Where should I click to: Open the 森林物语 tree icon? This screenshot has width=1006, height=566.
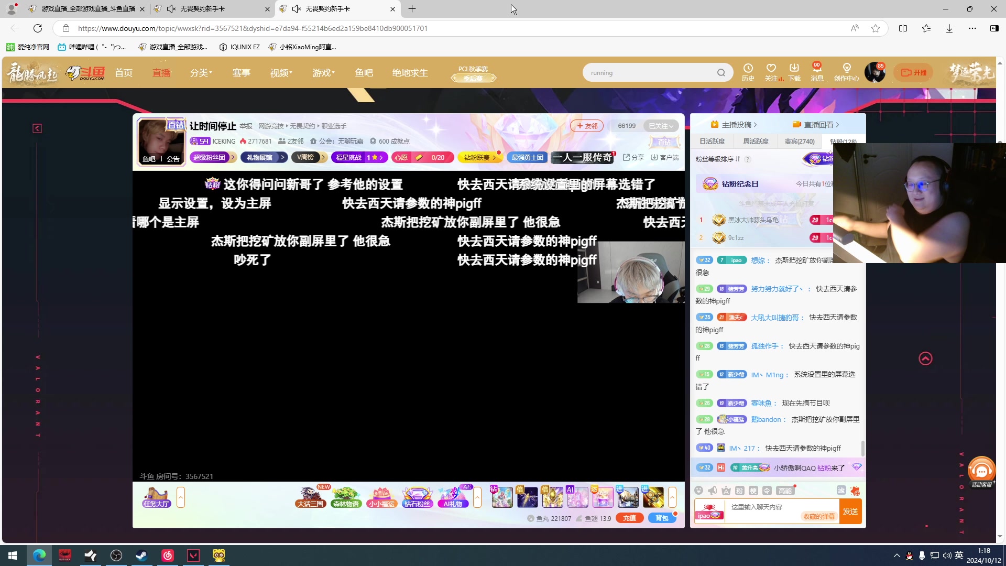[x=346, y=497]
